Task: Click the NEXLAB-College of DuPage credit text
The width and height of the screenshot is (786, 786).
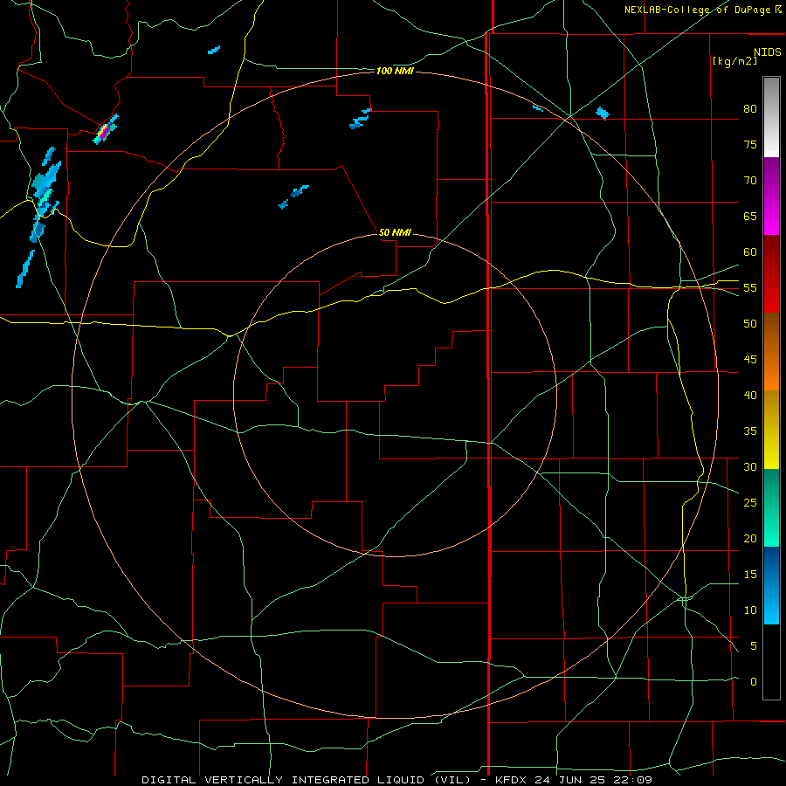Action: 697,10
